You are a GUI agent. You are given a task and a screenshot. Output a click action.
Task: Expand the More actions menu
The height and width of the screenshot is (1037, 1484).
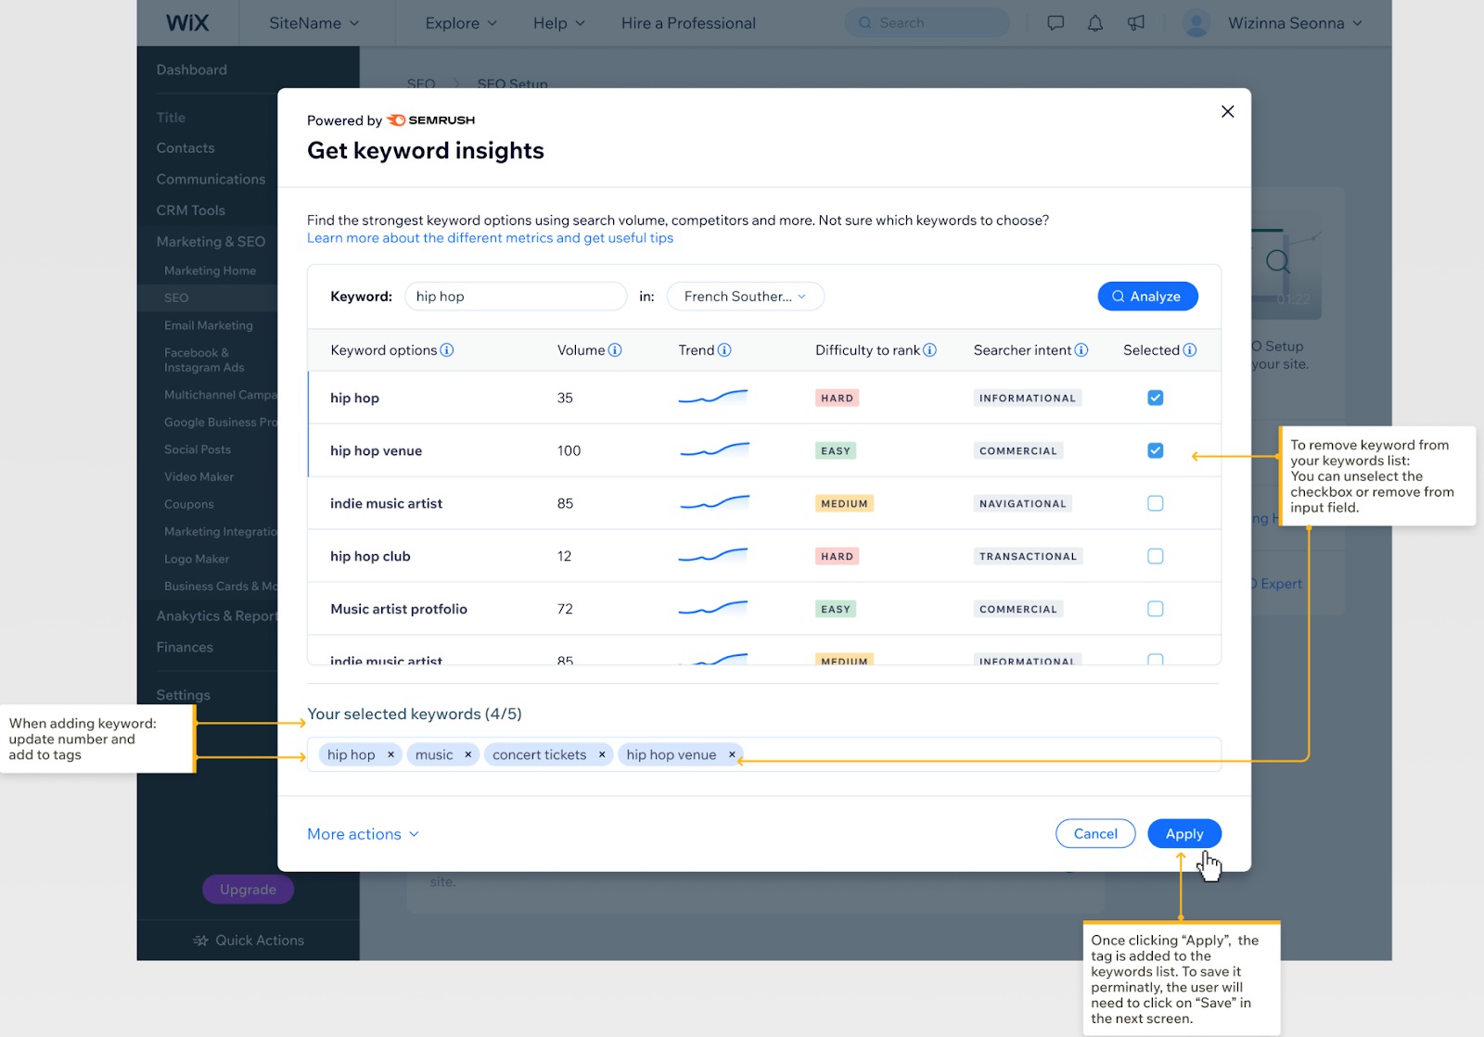coord(362,833)
